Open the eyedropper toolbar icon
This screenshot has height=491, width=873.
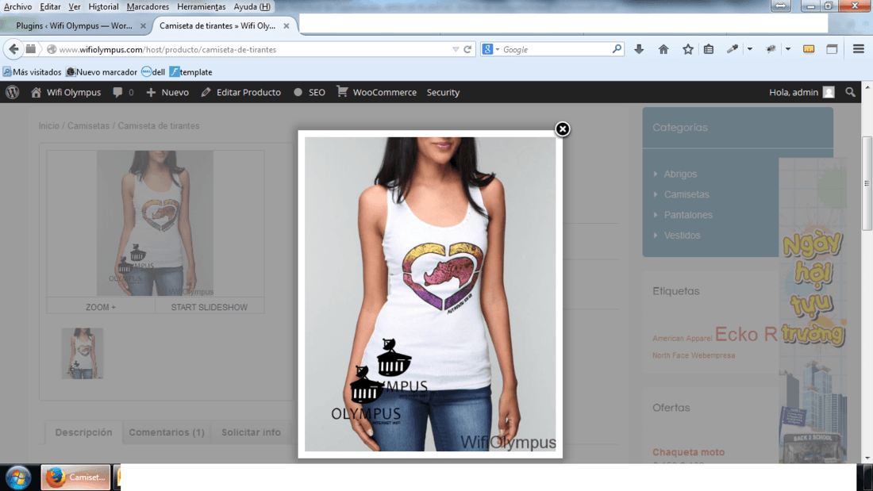click(733, 49)
